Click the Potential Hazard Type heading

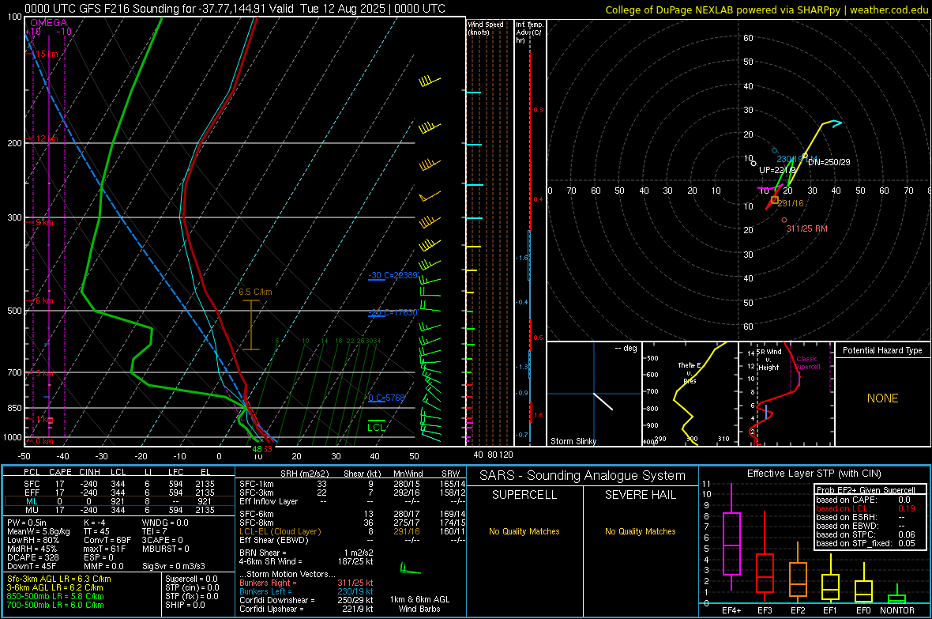[882, 350]
